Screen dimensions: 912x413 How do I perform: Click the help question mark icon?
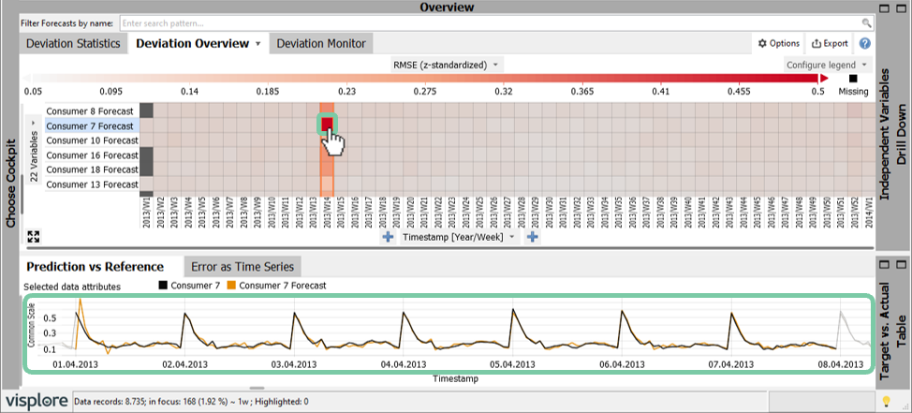pos(865,43)
